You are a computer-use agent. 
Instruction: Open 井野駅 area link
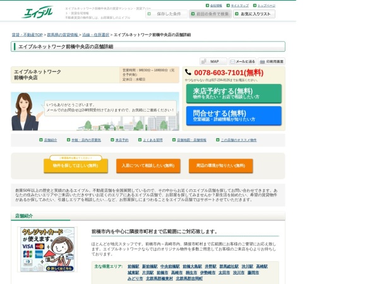[x=211, y=266]
